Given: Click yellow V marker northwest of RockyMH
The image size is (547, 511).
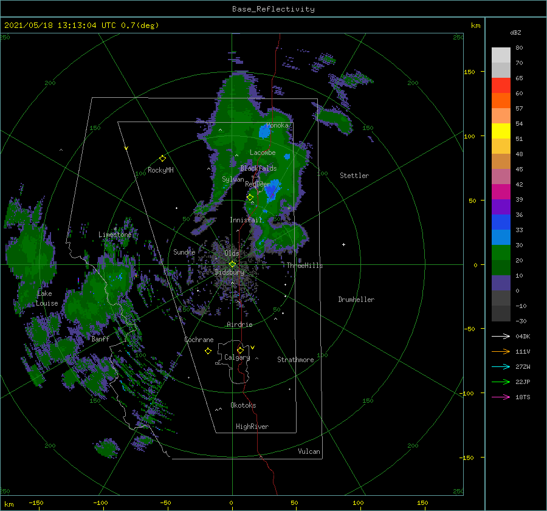Looking at the screenshot, I should tap(126, 148).
